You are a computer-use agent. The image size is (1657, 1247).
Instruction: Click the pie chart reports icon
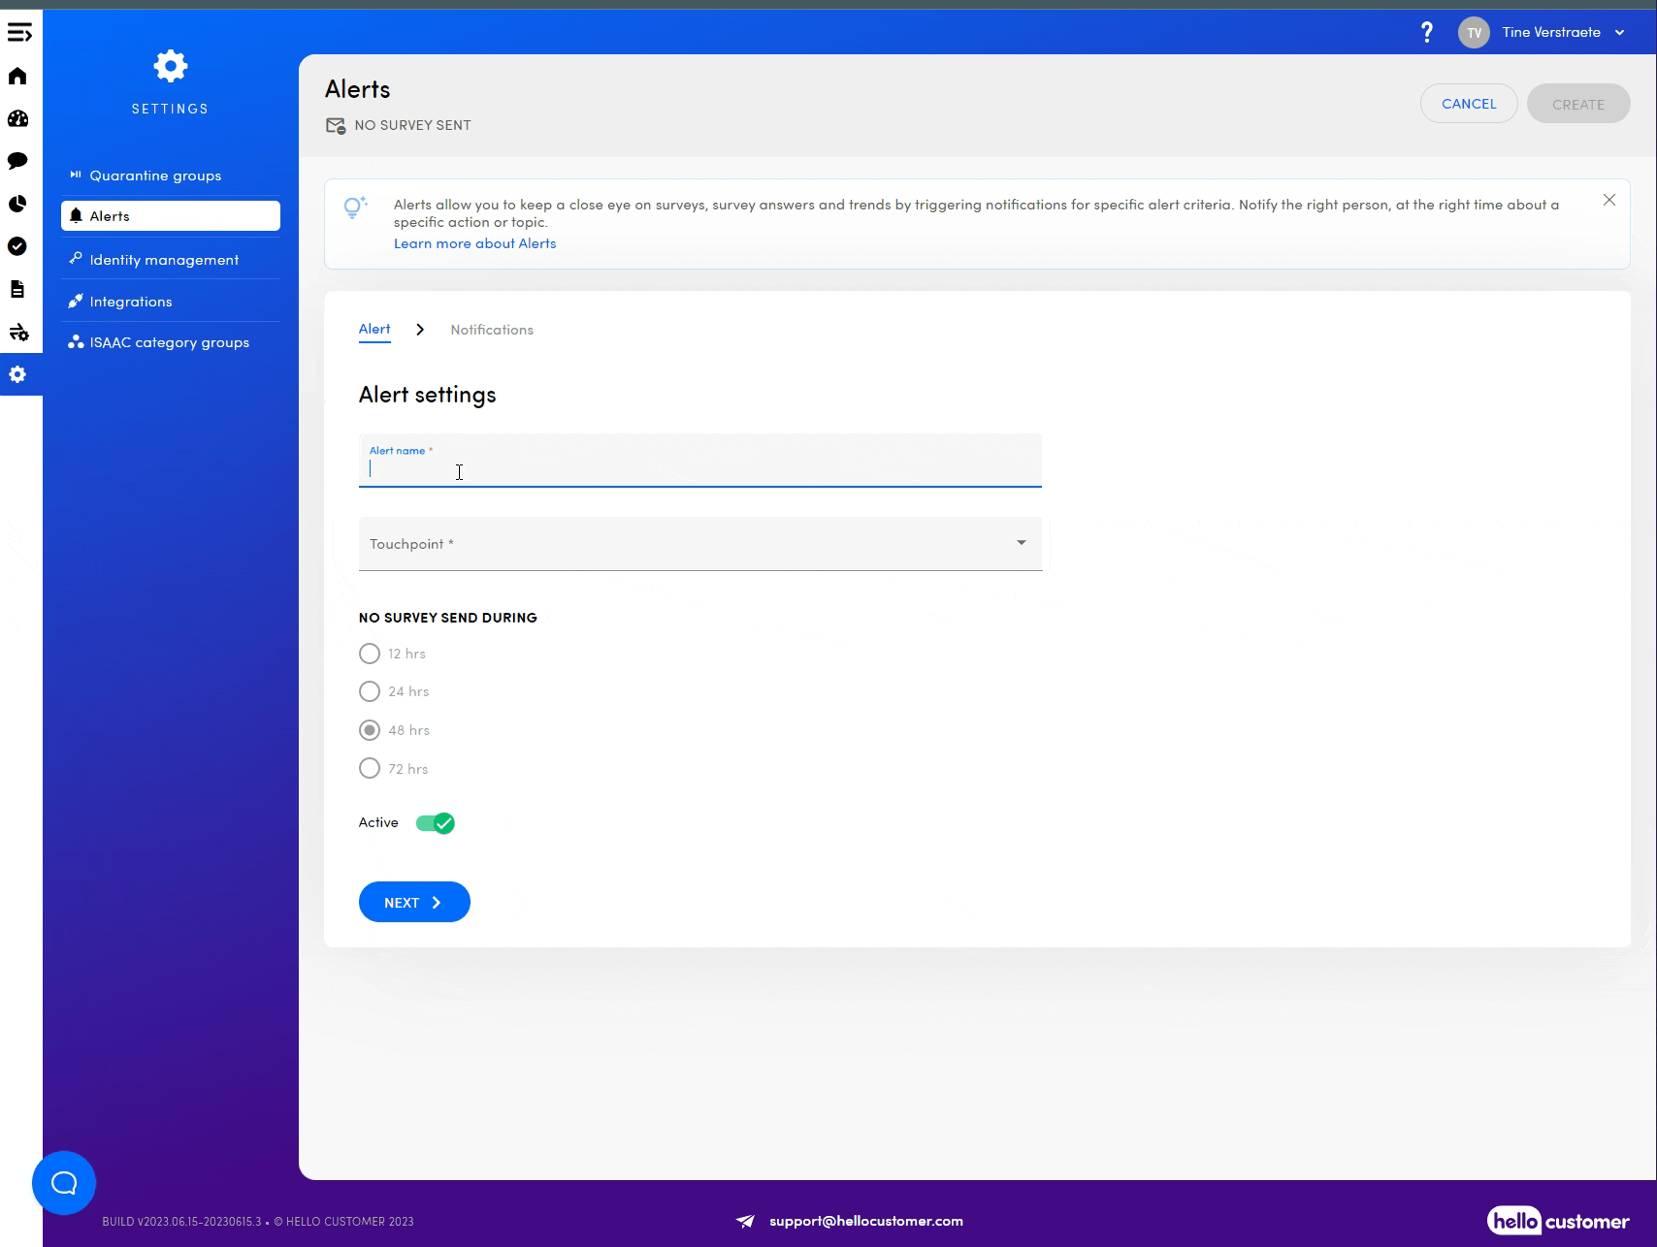point(17,204)
